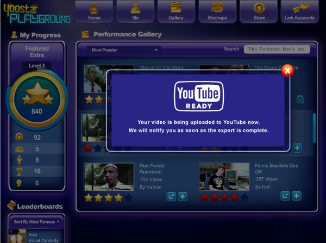Close the YouTube Ready popup

[x=287, y=70]
